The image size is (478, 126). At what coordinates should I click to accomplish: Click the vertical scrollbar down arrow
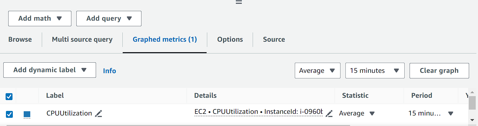click(x=472, y=120)
